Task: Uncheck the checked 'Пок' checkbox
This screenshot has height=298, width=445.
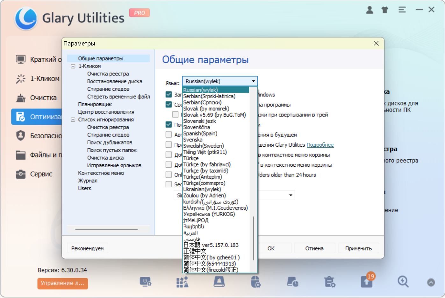Action: click(169, 124)
